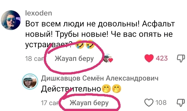This screenshot has width=187, height=111.
Task: Tap thumbs-down on Дишкавцов's reply
Action: click(180, 103)
